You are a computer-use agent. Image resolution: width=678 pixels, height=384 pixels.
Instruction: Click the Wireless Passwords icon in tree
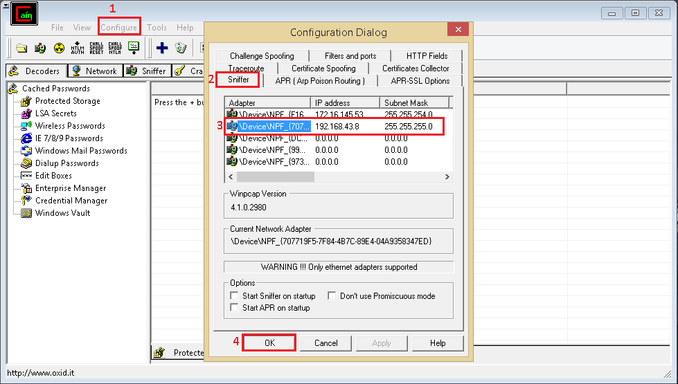point(26,126)
